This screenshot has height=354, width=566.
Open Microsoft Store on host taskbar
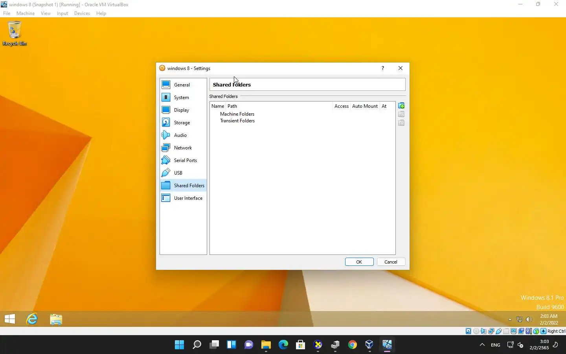click(x=301, y=345)
